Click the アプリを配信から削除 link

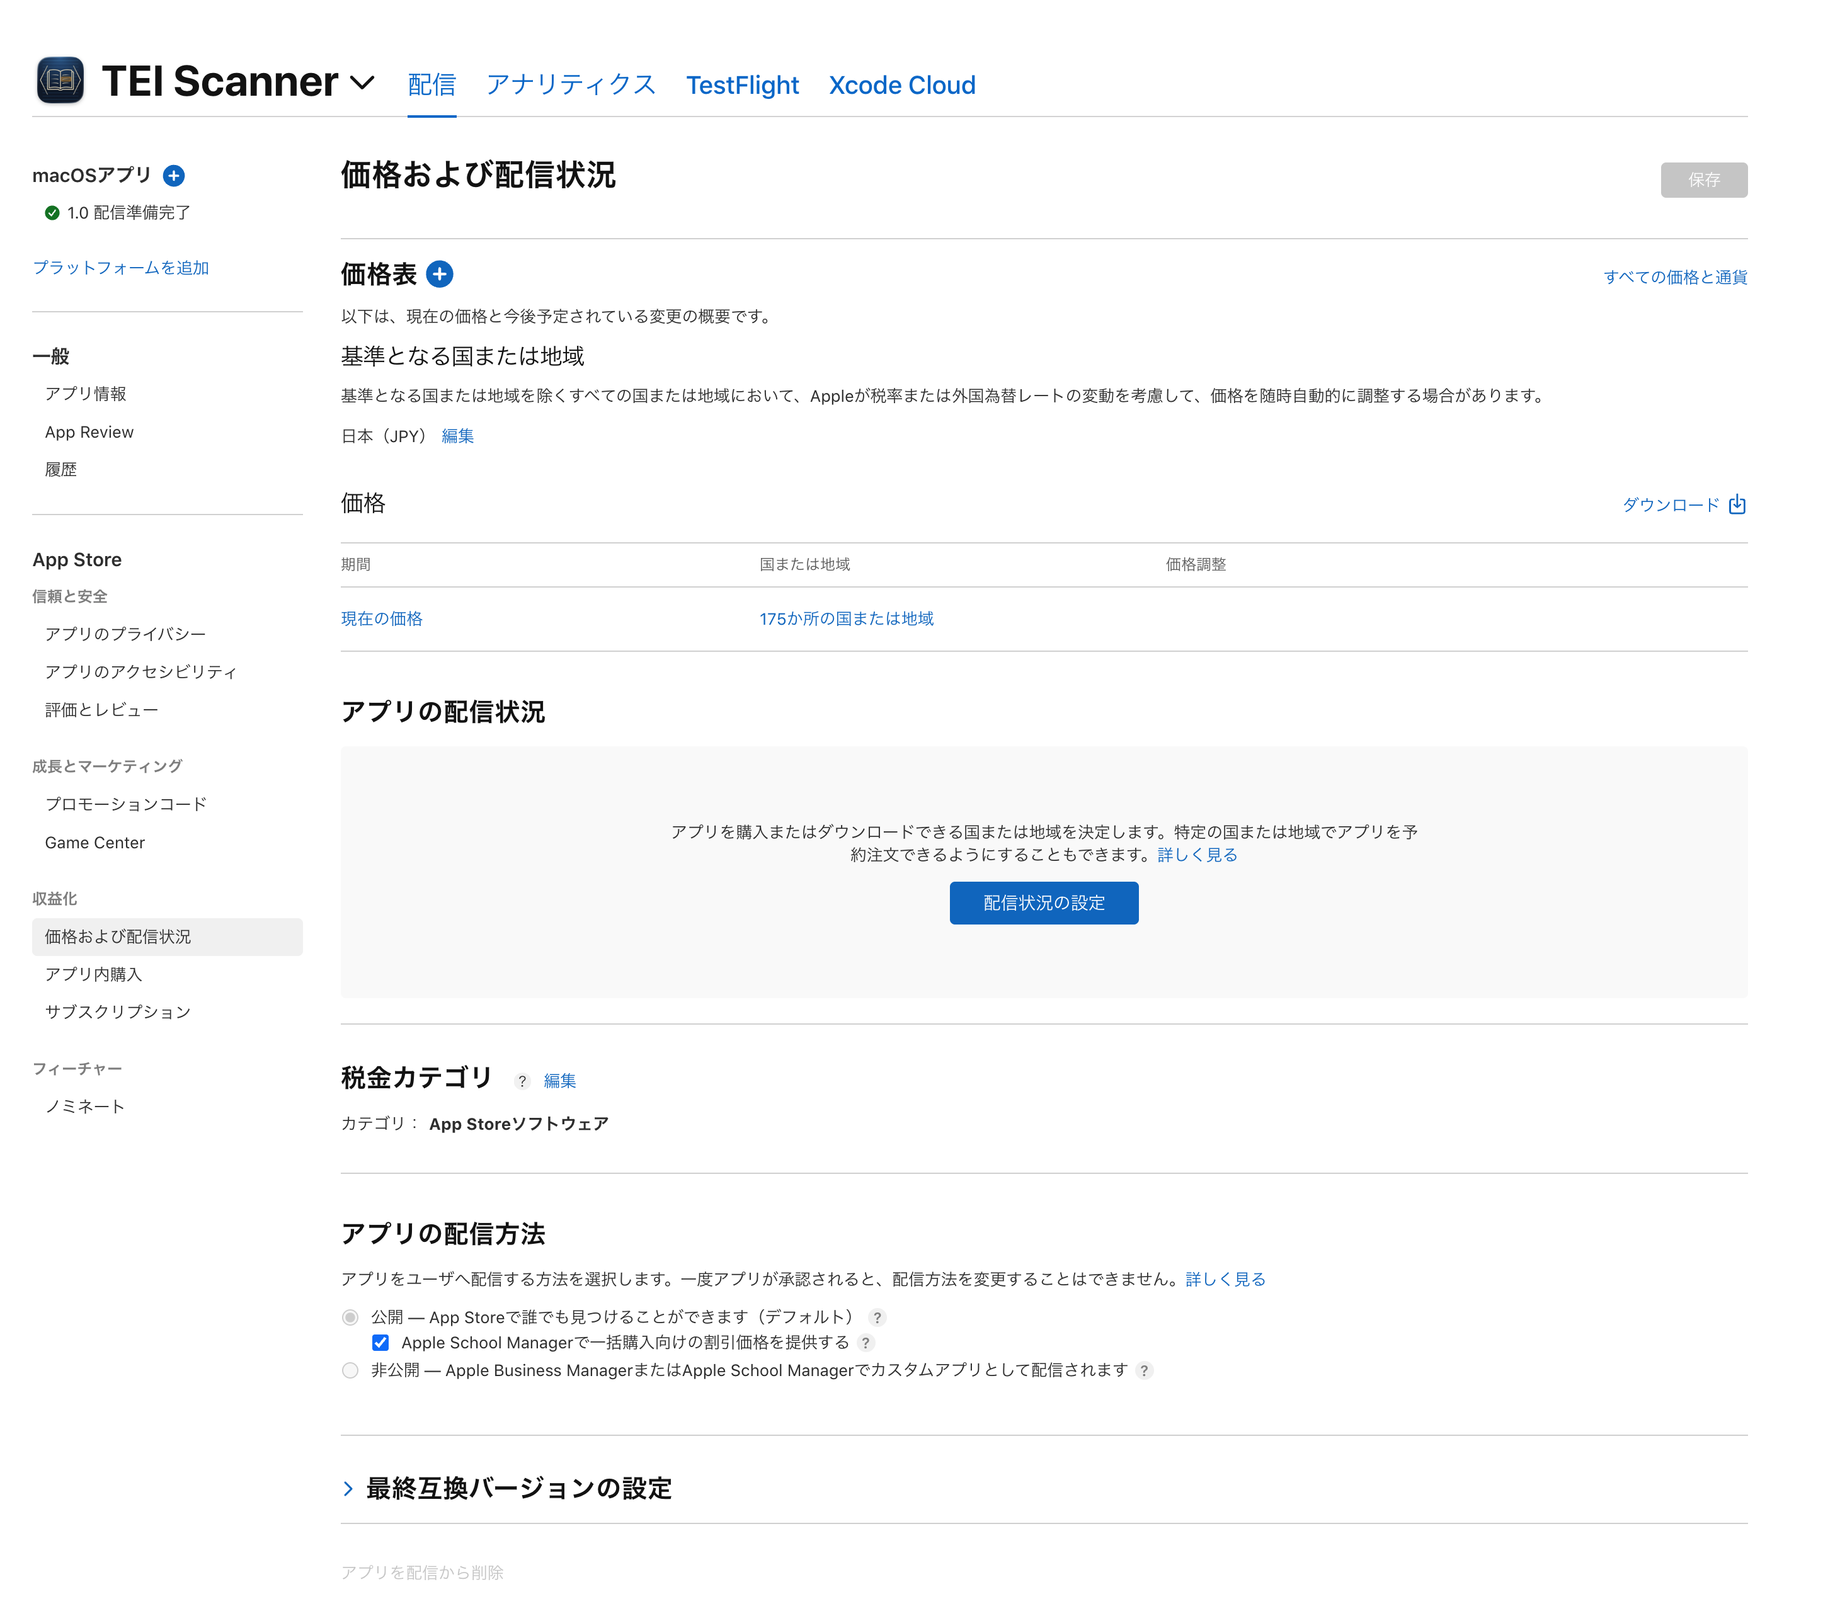(x=422, y=1573)
